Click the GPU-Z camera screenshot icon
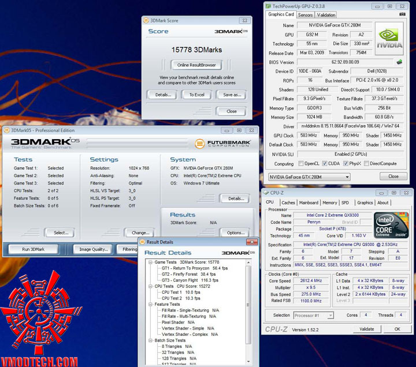 (x=402, y=14)
